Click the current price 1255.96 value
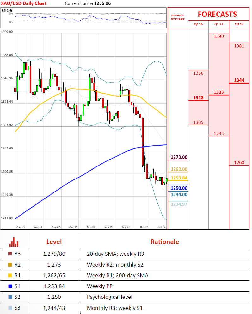 tap(102, 3)
